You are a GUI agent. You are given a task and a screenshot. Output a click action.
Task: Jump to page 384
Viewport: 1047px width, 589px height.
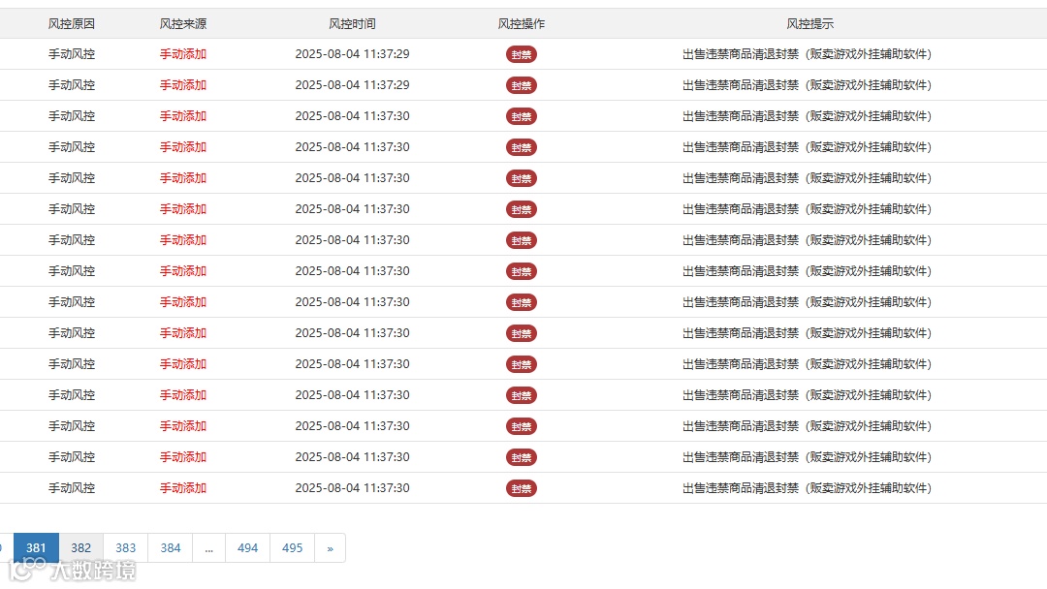(171, 547)
